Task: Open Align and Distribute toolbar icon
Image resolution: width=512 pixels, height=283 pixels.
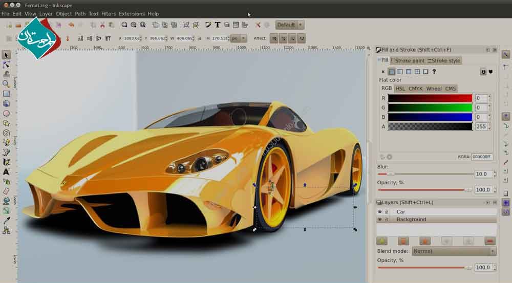Action: (x=245, y=25)
